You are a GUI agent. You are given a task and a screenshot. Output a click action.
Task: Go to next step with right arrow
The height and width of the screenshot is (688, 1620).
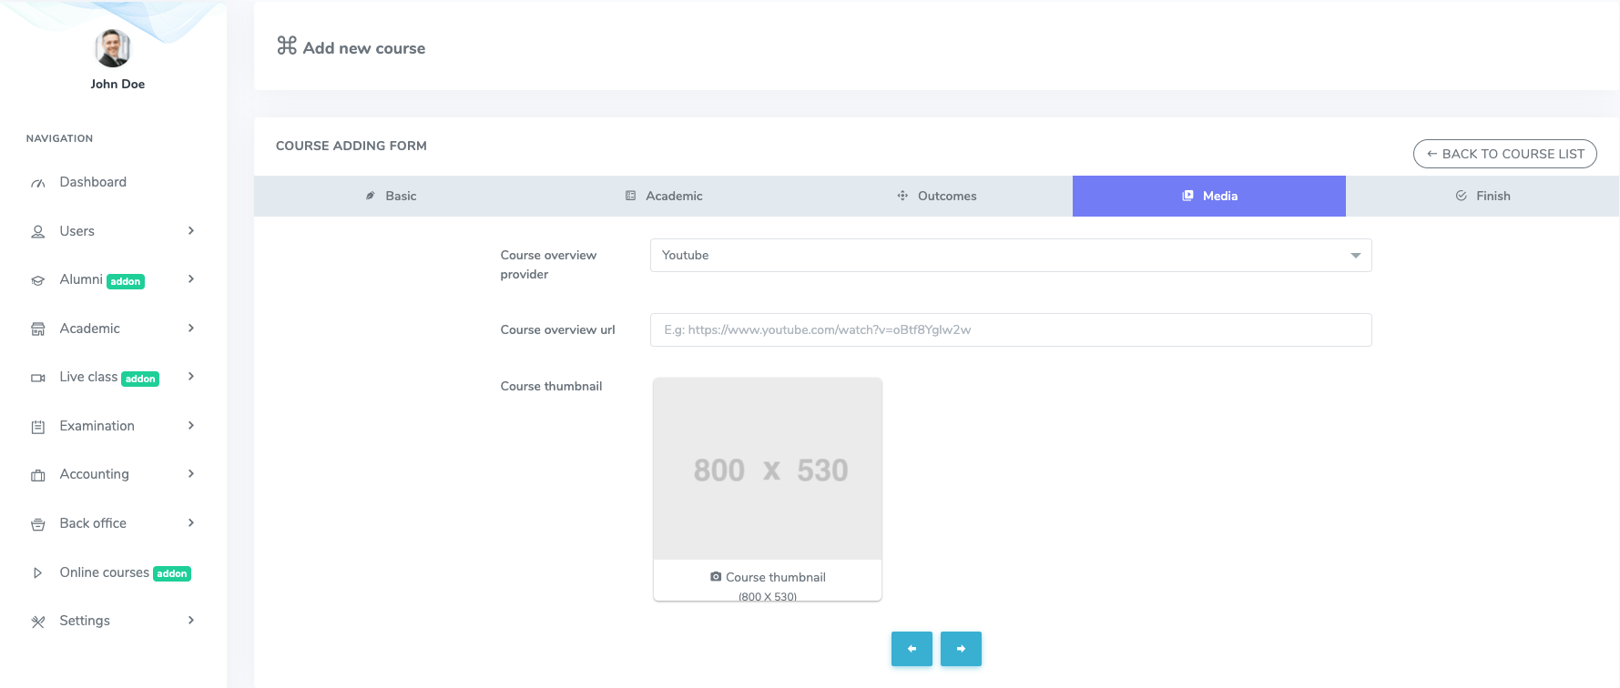[x=961, y=649]
